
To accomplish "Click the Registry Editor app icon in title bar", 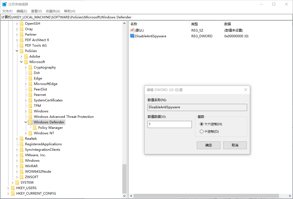I will (x=4, y=4).
